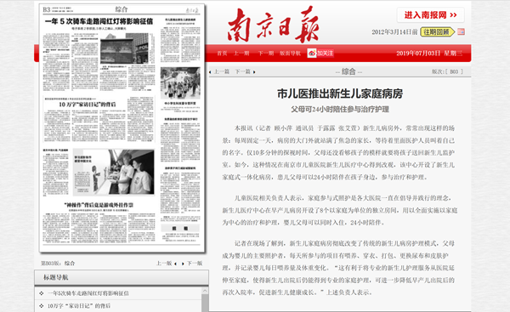Viewport: 510px width, 312px height.
Task: Click the left arrow before 上一篇
Action: [210, 72]
